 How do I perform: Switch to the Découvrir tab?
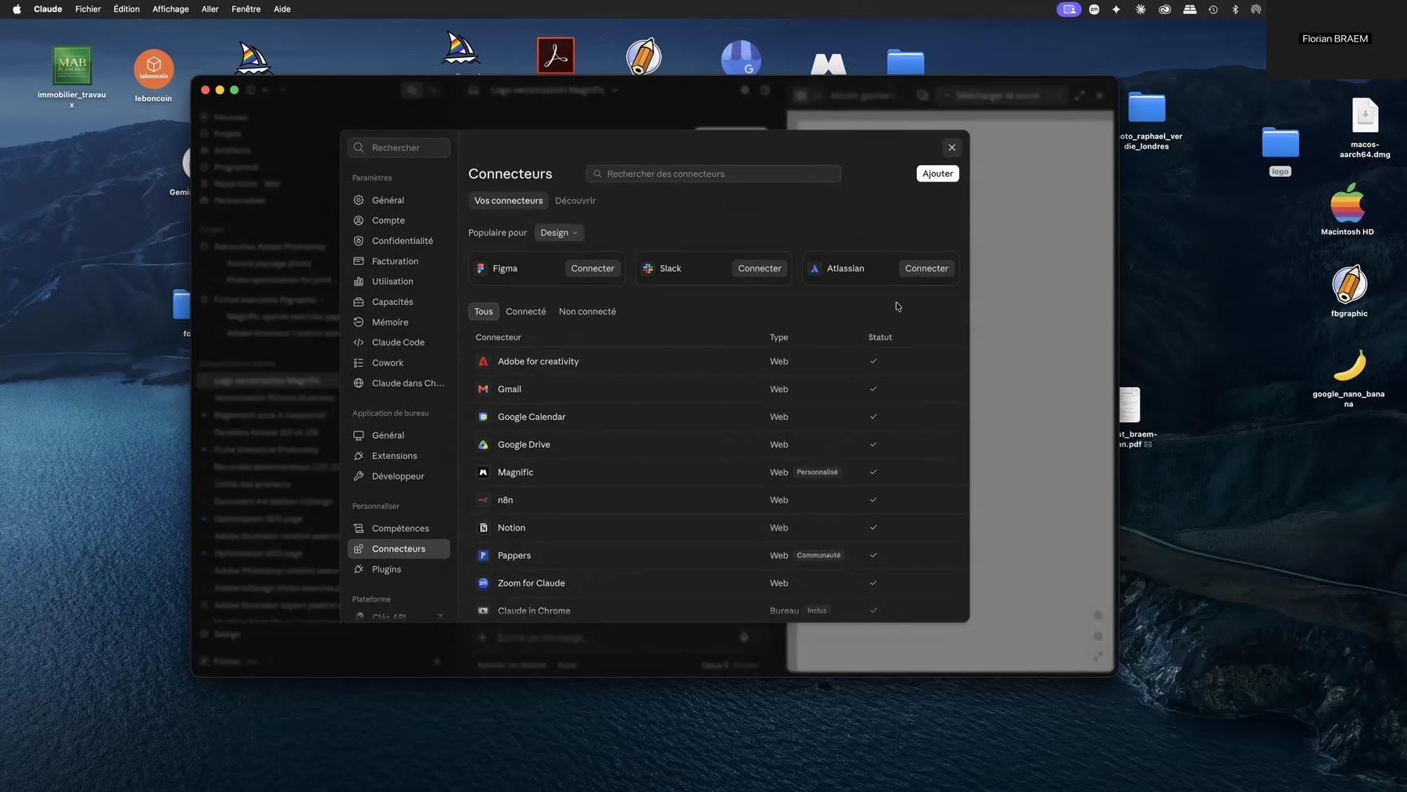click(x=575, y=201)
